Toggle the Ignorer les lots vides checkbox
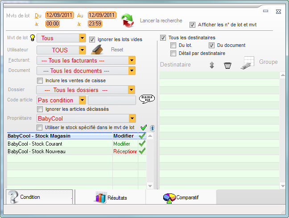 [93, 39]
